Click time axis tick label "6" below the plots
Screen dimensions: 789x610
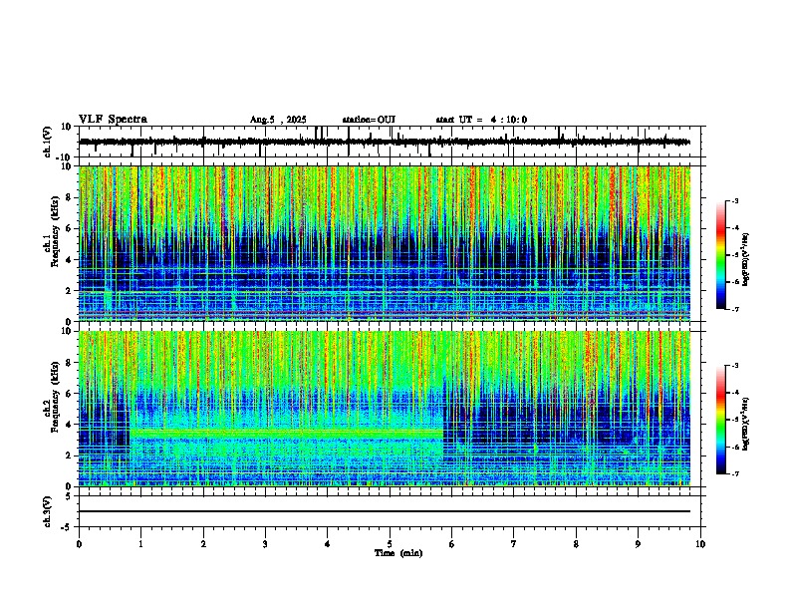452,544
